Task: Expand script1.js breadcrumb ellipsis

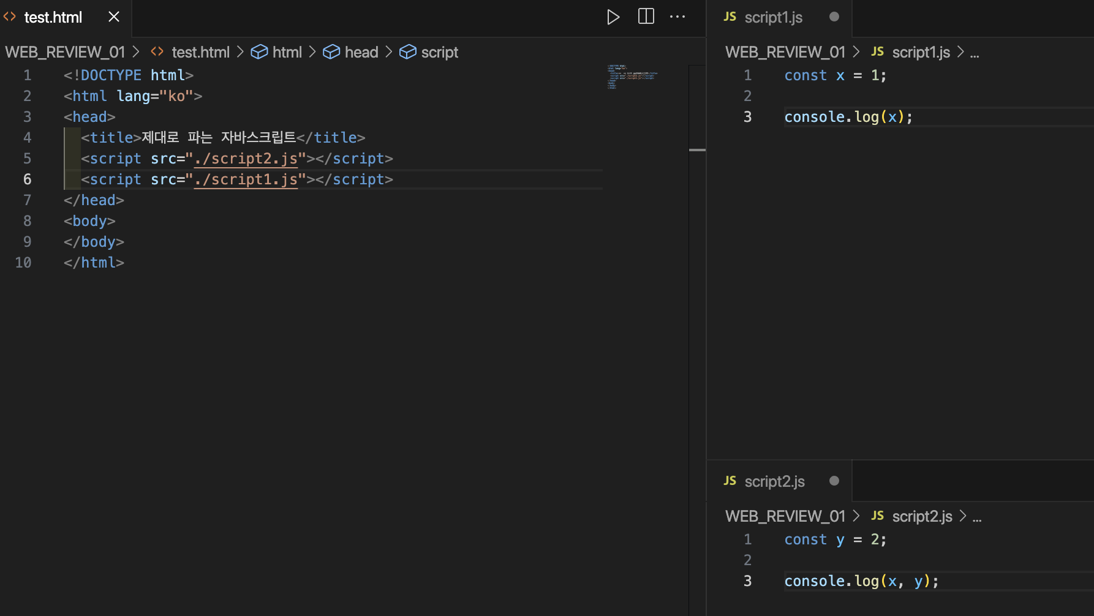Action: coord(975,53)
